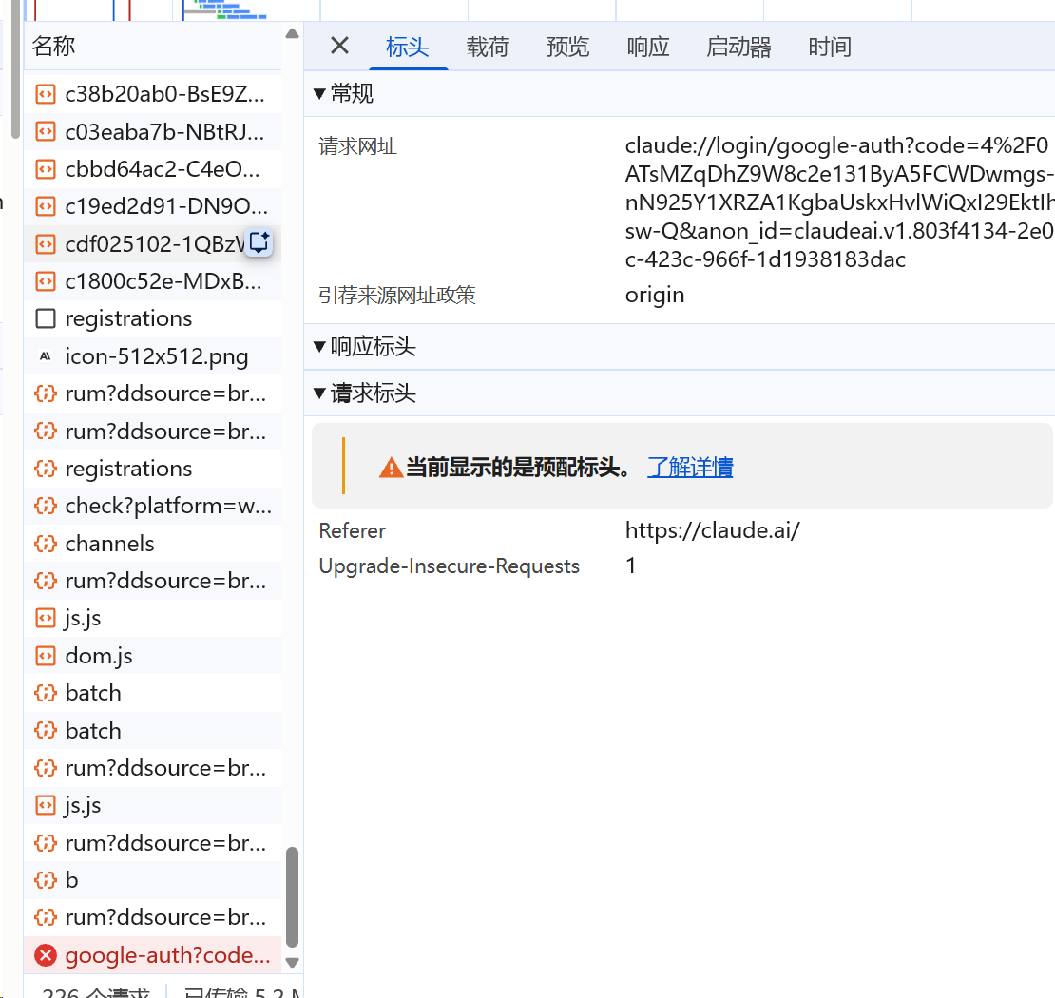Click the 引荐来源网址政策 label

[x=397, y=295]
